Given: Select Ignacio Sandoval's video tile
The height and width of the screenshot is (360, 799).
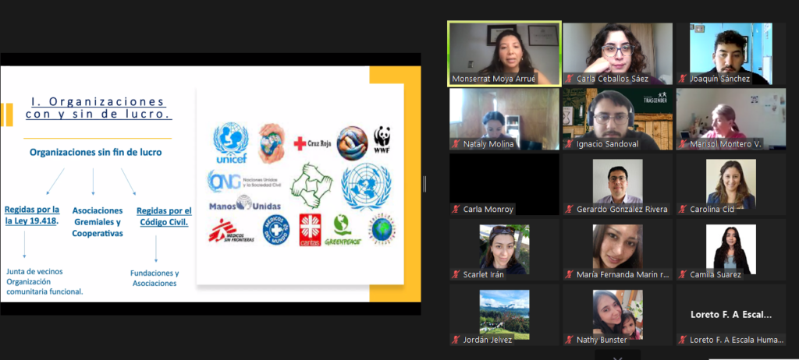Looking at the screenshot, I should point(618,119).
